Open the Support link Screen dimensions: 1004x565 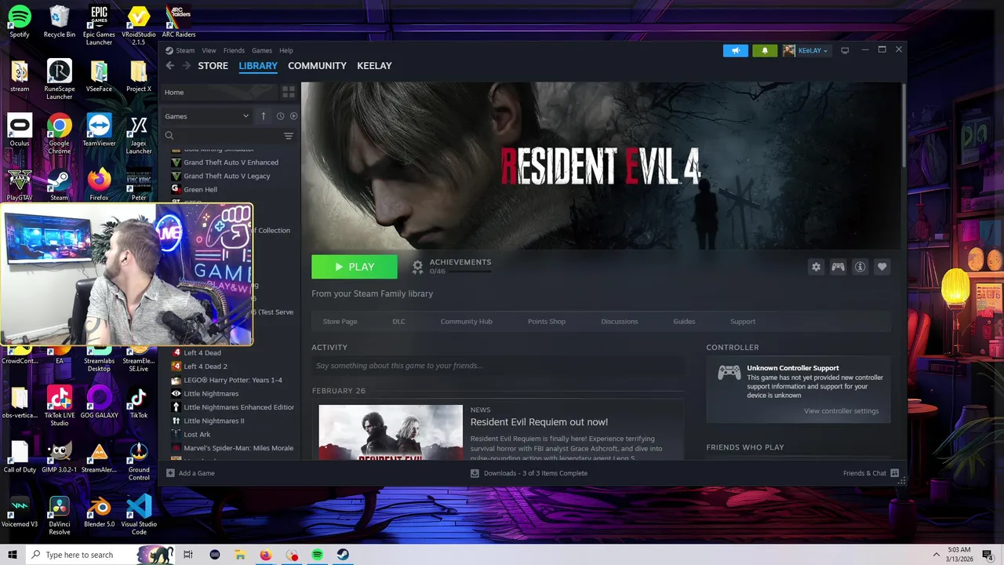pos(743,322)
